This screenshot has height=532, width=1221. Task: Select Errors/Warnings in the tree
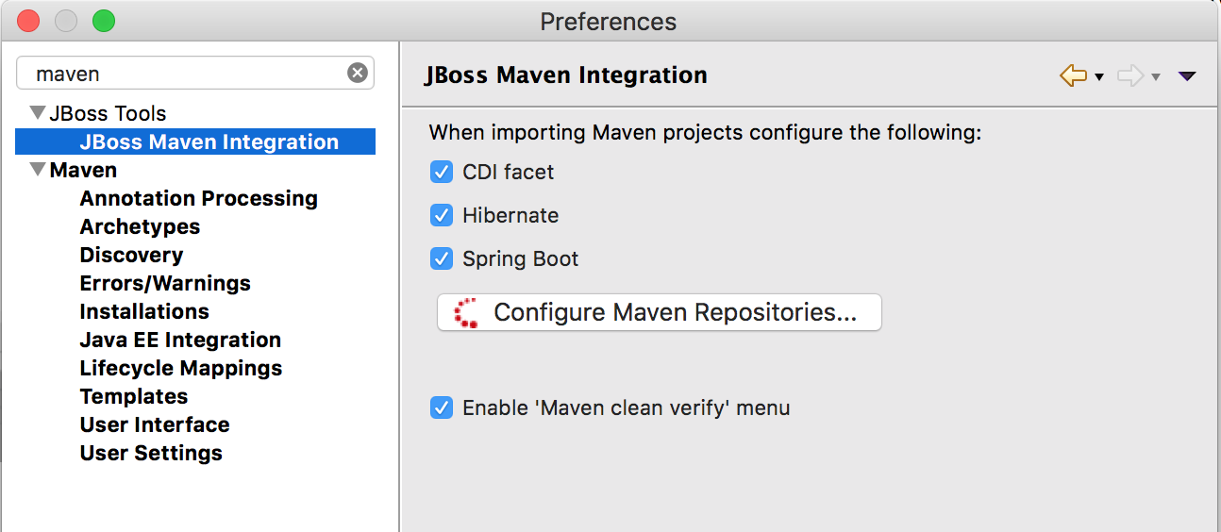(165, 283)
